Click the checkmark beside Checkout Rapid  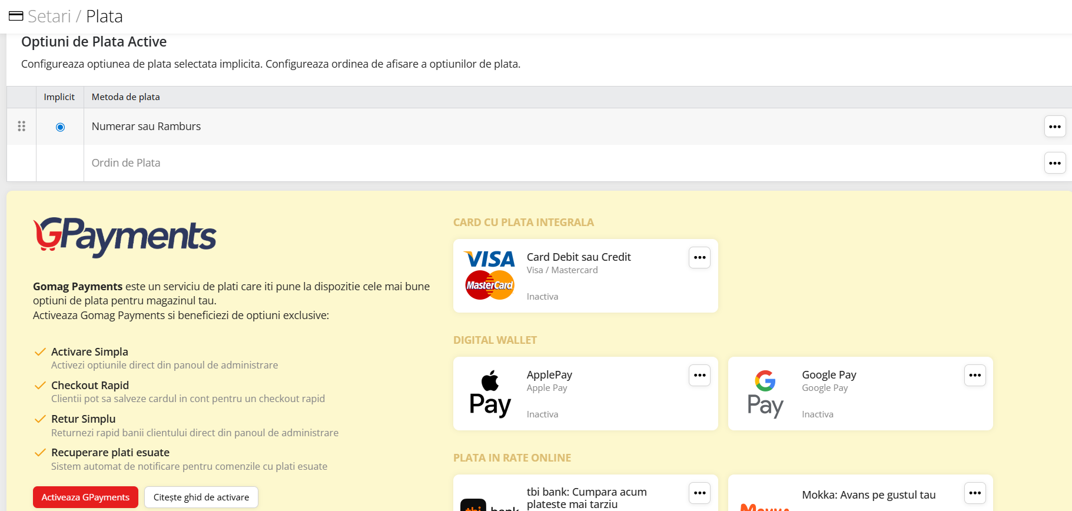point(40,386)
